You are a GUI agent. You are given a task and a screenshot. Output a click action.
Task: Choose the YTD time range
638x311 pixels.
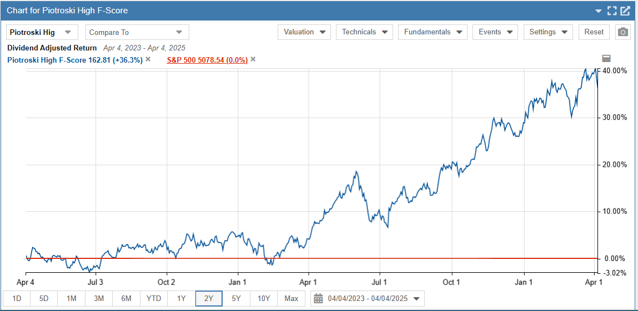tap(154, 299)
